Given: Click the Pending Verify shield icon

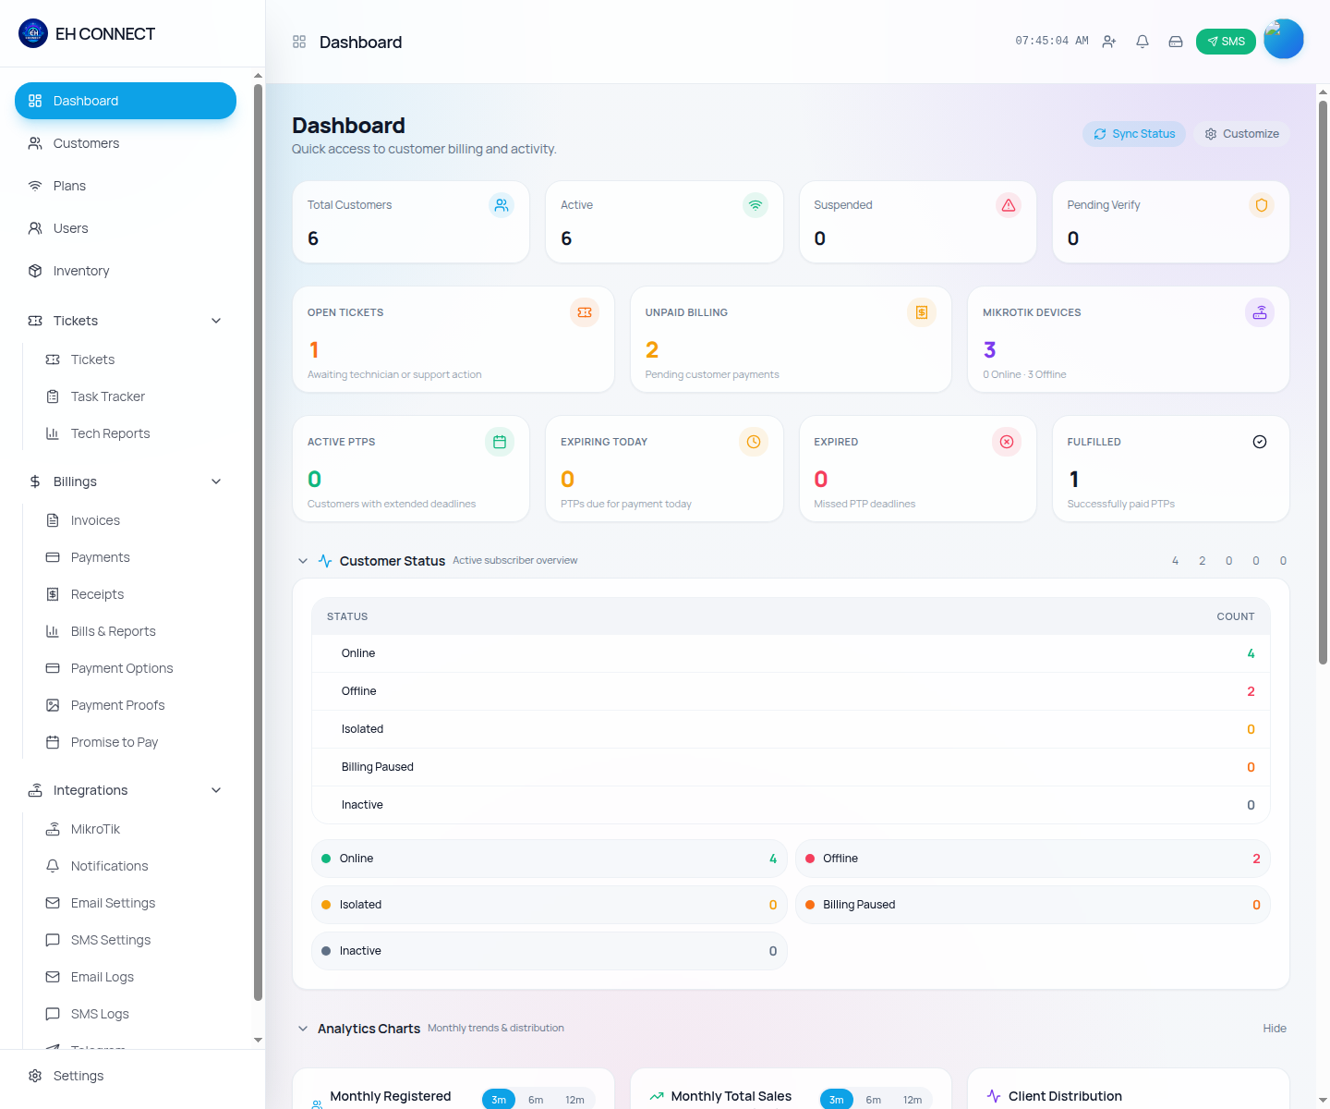Looking at the screenshot, I should pos(1262,205).
